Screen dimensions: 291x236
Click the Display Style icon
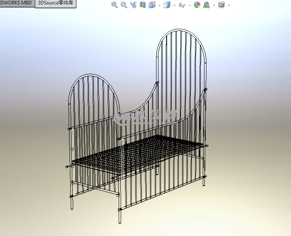click(167, 5)
